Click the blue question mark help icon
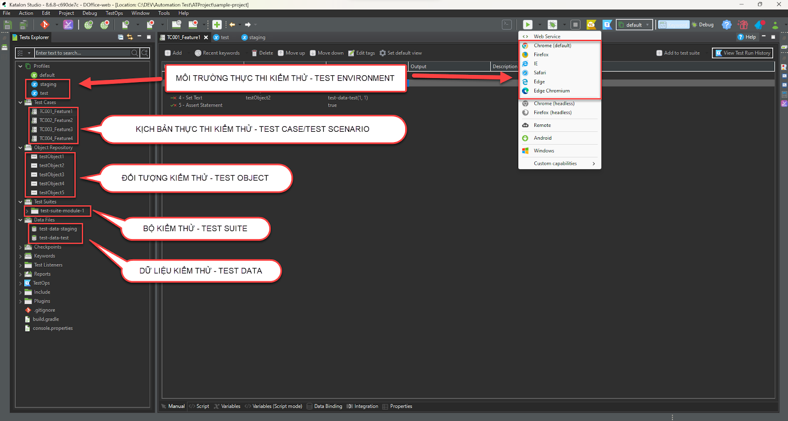Screen dimensions: 788x421 click(726, 25)
